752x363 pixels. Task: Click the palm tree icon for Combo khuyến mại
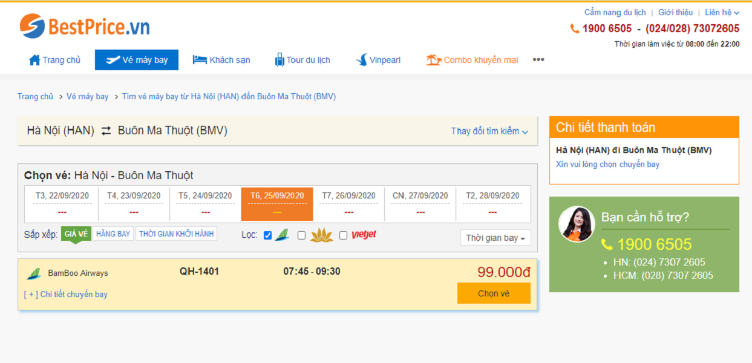pyautogui.click(x=433, y=60)
